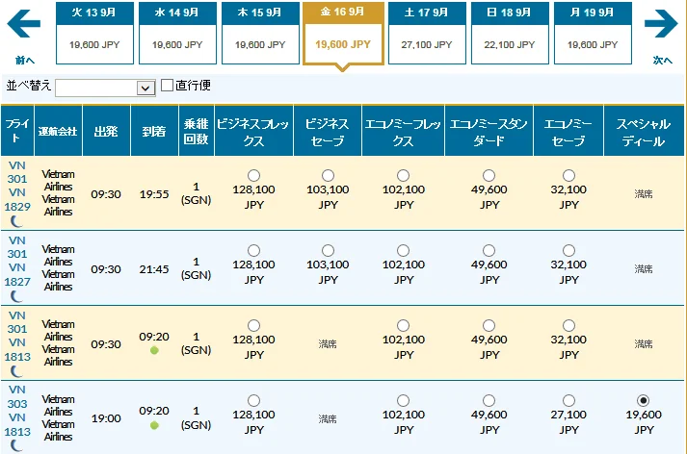The width and height of the screenshot is (687, 454).
Task: Click moon icon in VN 303 / VN 1813 row
Action: click(x=16, y=445)
